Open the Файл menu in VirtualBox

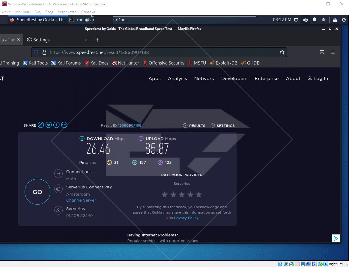pos(6,12)
